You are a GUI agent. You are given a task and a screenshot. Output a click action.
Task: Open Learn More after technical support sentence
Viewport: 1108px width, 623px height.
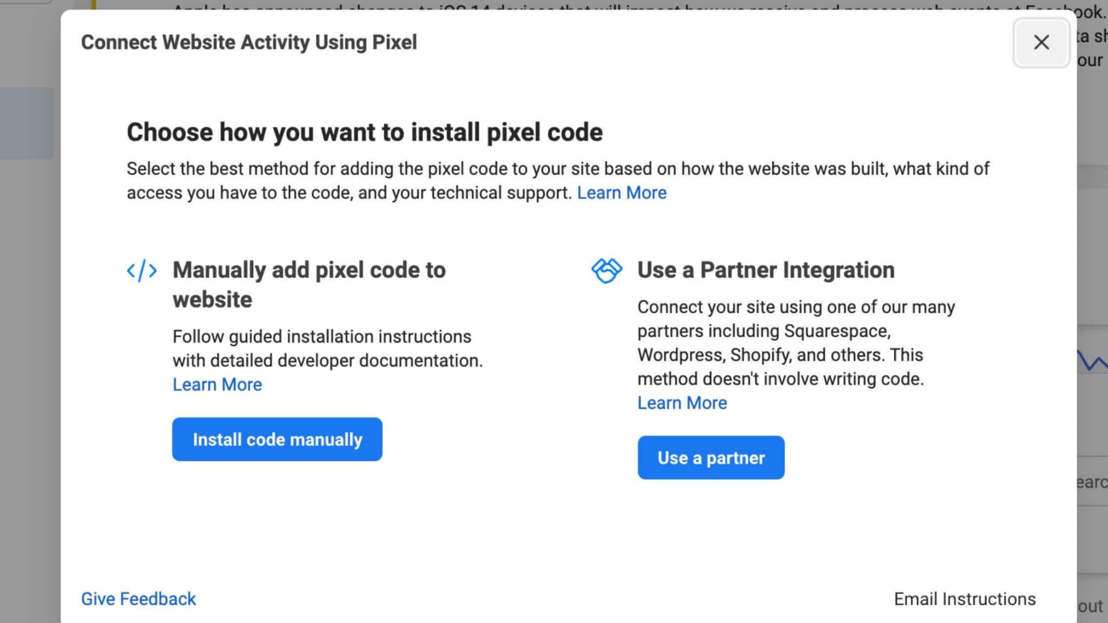click(622, 193)
